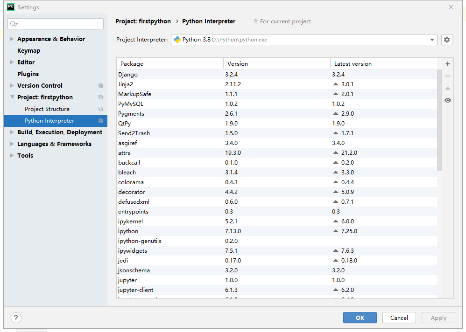
Task: Expand the Editor settings node
Action: [12, 62]
